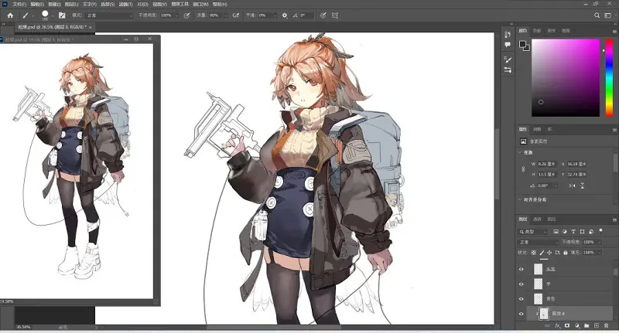The height and width of the screenshot is (333, 619).
Task: Toggle lock all padlock icon
Action: [566, 252]
